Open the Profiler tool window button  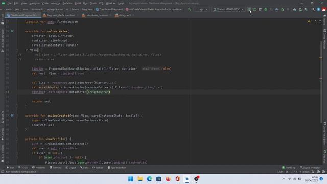click(x=98, y=168)
